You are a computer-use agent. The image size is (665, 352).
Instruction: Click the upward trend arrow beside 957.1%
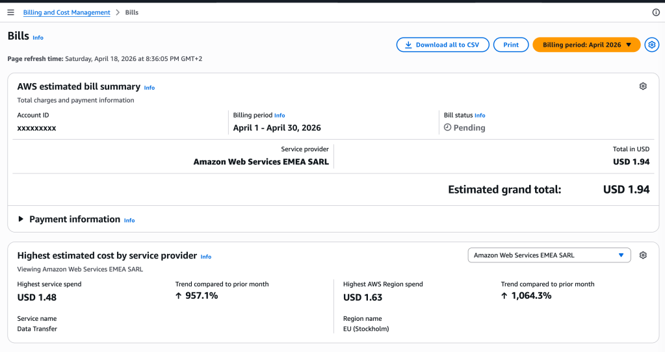pos(179,296)
